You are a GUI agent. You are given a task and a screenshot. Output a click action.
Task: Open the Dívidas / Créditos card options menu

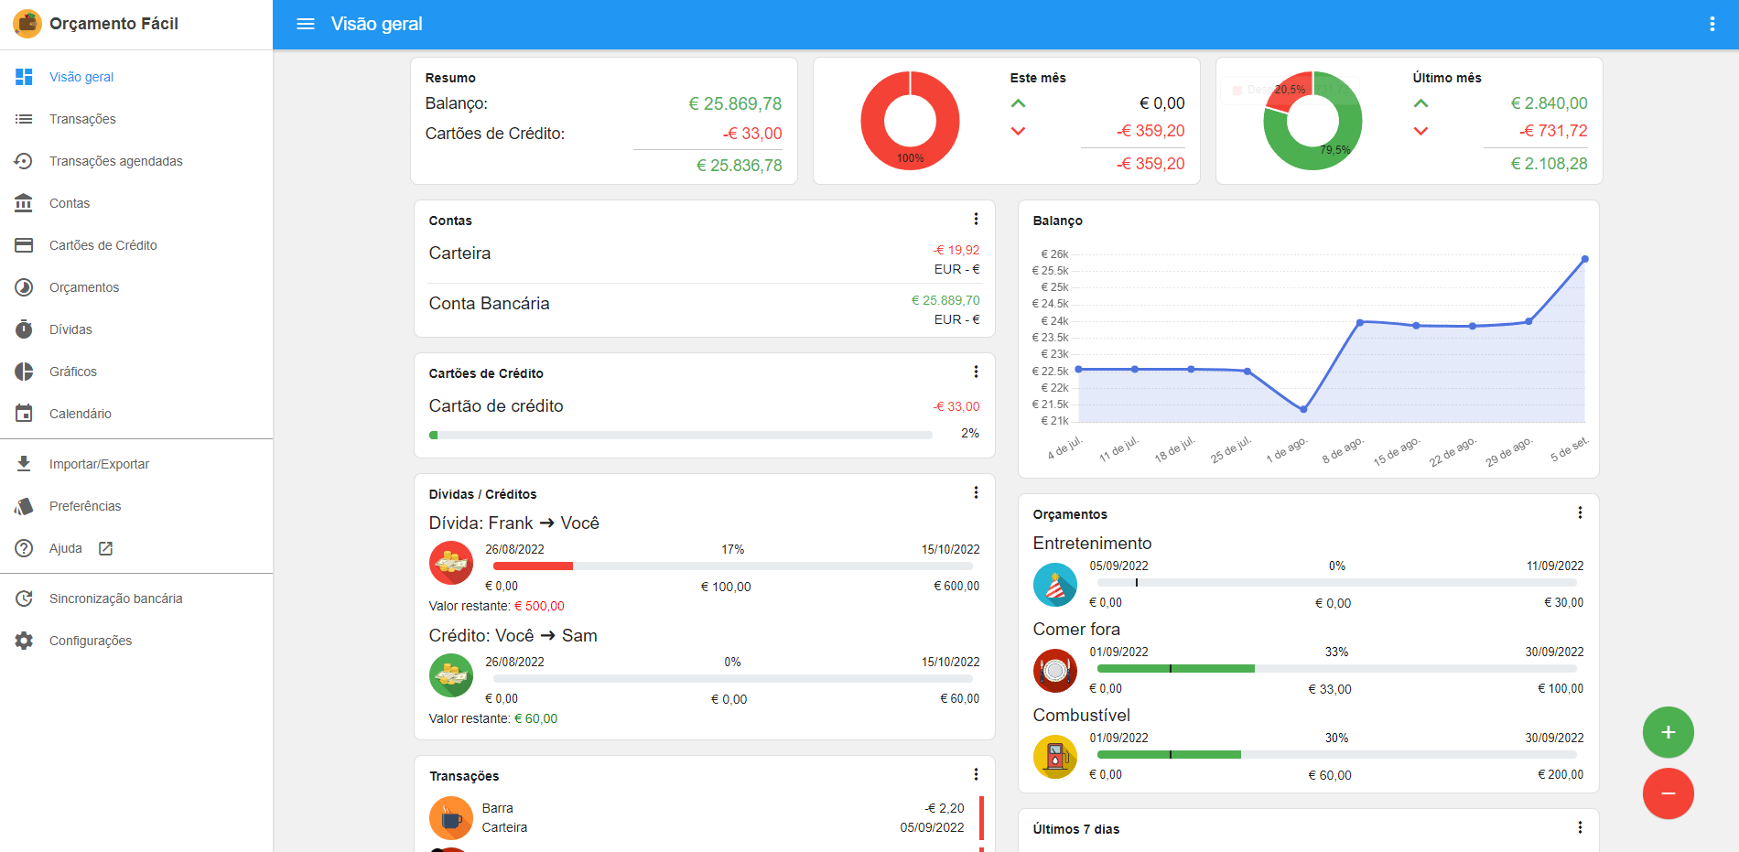tap(976, 493)
